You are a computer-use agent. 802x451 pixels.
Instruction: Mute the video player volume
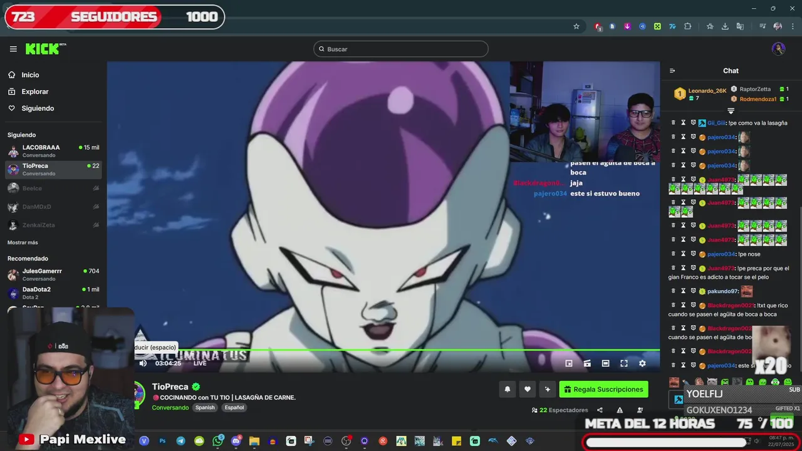143,363
